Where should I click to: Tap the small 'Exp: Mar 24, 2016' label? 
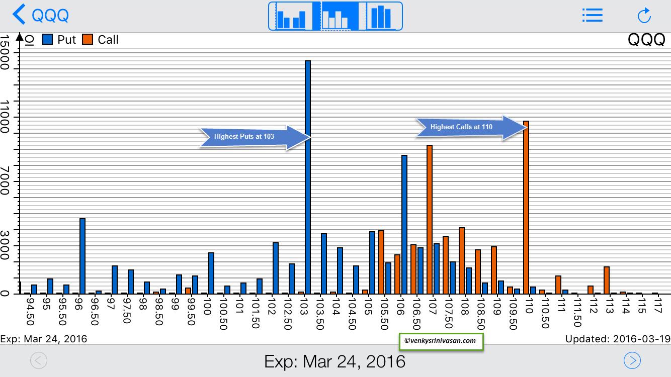tap(44, 339)
